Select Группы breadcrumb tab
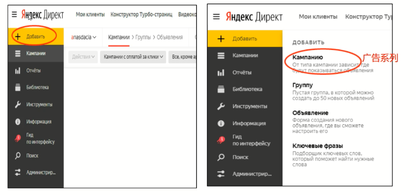Viewport: 416px width, 195px height. 143,37
